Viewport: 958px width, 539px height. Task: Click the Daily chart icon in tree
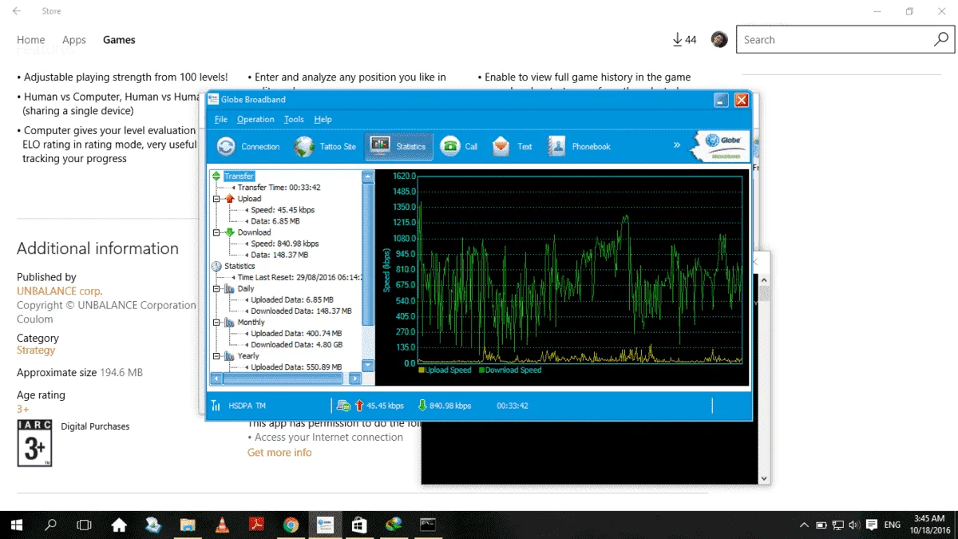pos(230,289)
